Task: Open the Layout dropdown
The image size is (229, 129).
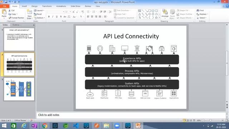Action: (39, 10)
